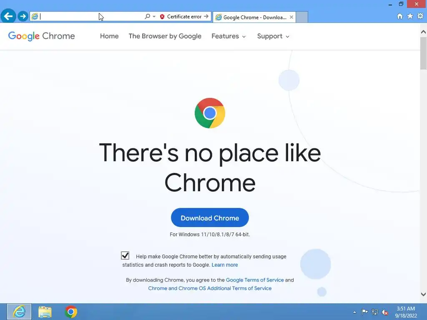The image size is (427, 320).
Task: Open a new blank tab
Action: coord(302,17)
